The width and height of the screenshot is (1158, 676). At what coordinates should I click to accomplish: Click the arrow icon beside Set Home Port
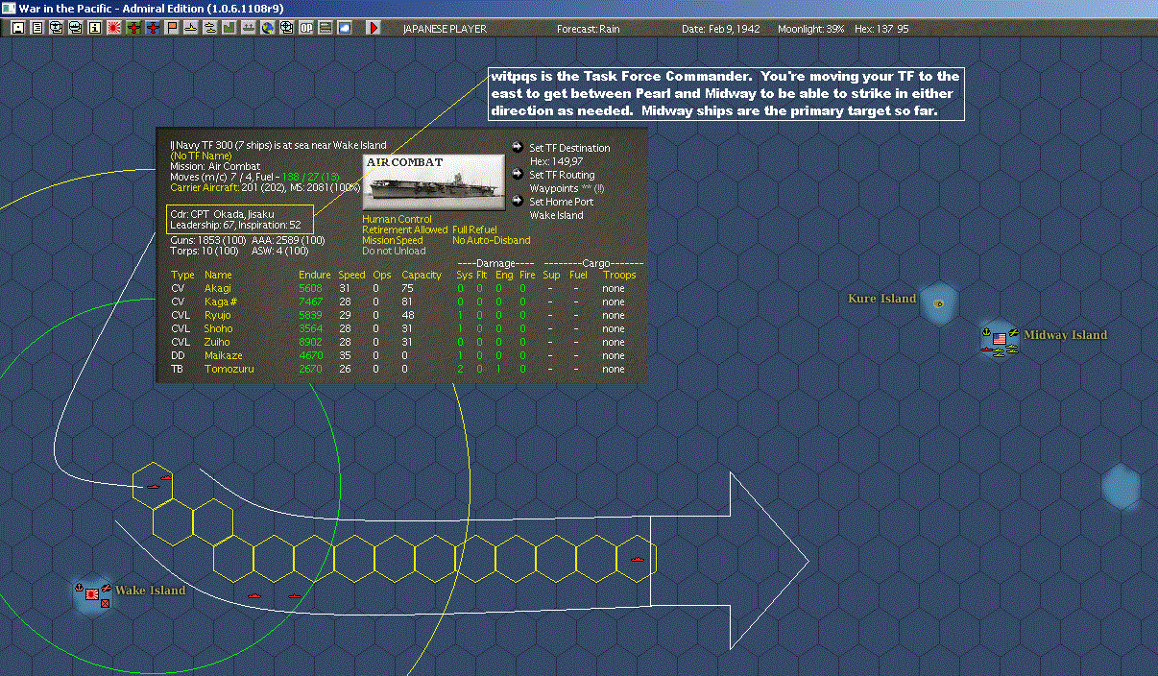519,202
